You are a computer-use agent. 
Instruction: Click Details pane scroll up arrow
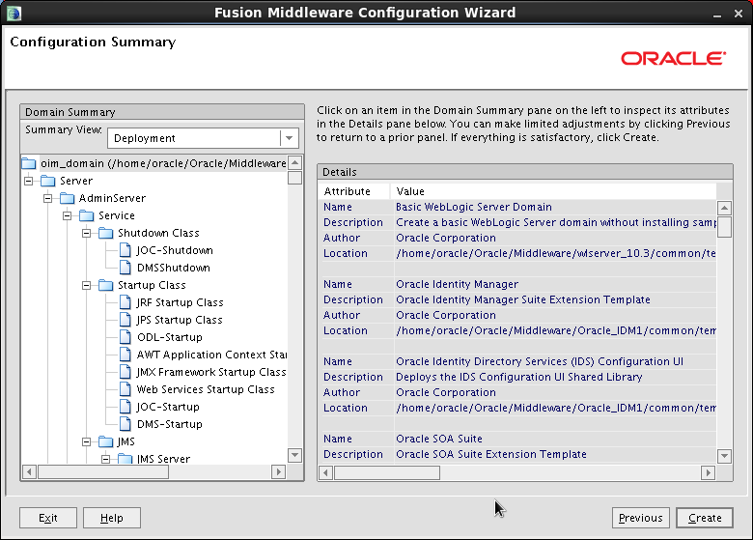click(x=724, y=208)
